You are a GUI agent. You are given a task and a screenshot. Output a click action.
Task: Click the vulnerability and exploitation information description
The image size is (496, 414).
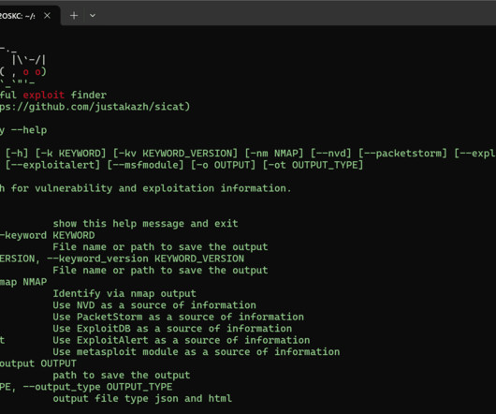tap(145, 188)
